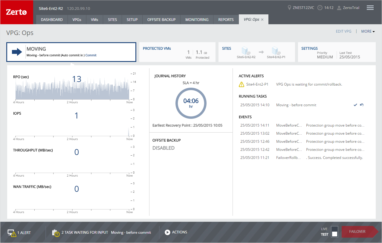Click the ZertoTrial user icon
This screenshot has height=243, width=382.
click(x=339, y=8)
